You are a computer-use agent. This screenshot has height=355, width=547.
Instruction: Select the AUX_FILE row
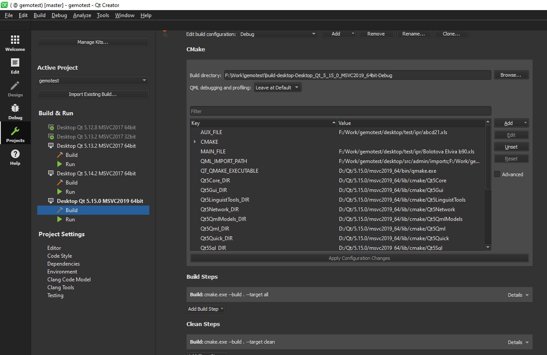pyautogui.click(x=338, y=132)
